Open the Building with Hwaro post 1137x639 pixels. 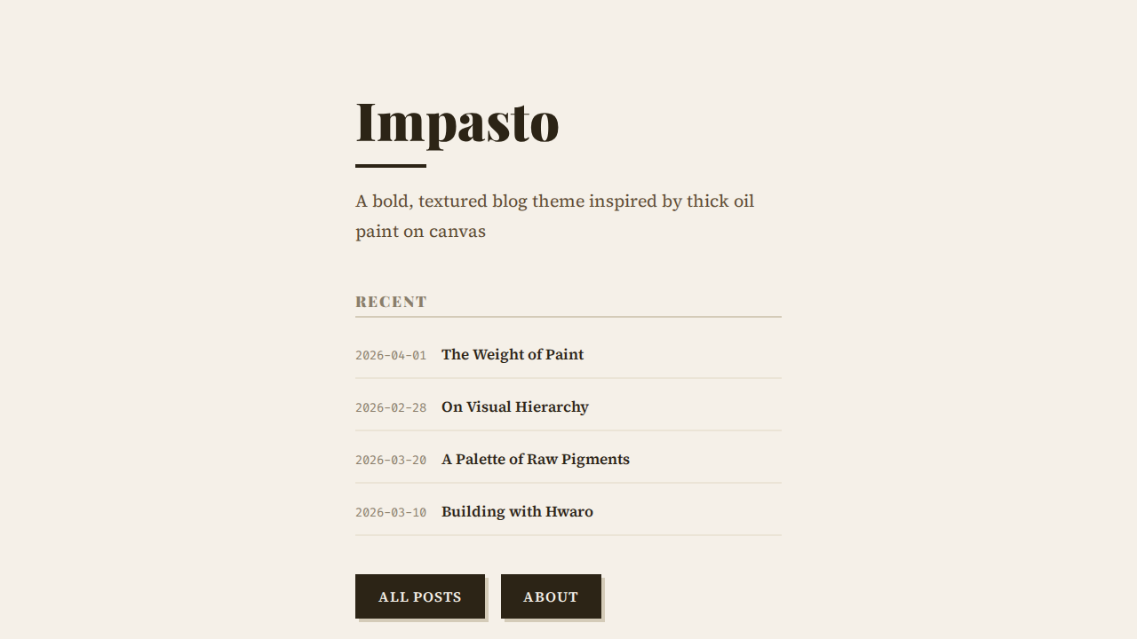[x=518, y=511]
